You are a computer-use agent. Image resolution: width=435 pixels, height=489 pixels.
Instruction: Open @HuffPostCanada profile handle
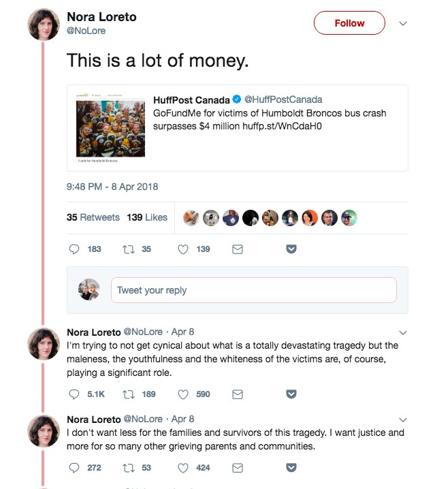click(283, 99)
